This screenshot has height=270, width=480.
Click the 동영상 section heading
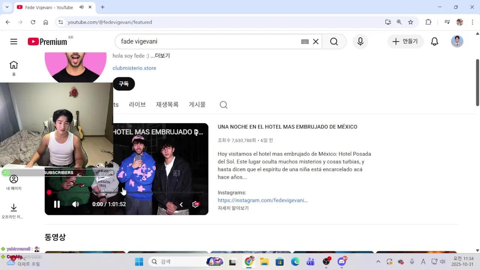coord(55,237)
